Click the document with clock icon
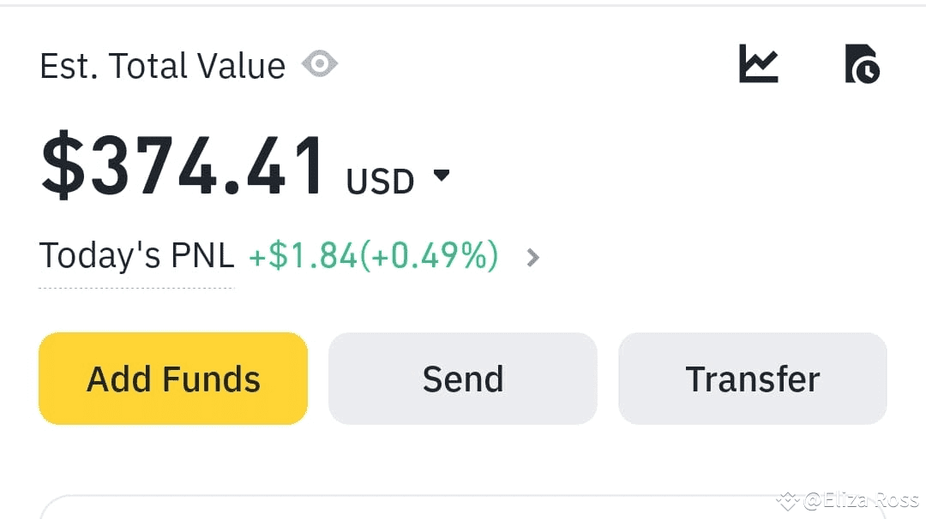Image resolution: width=926 pixels, height=519 pixels. 863,63
